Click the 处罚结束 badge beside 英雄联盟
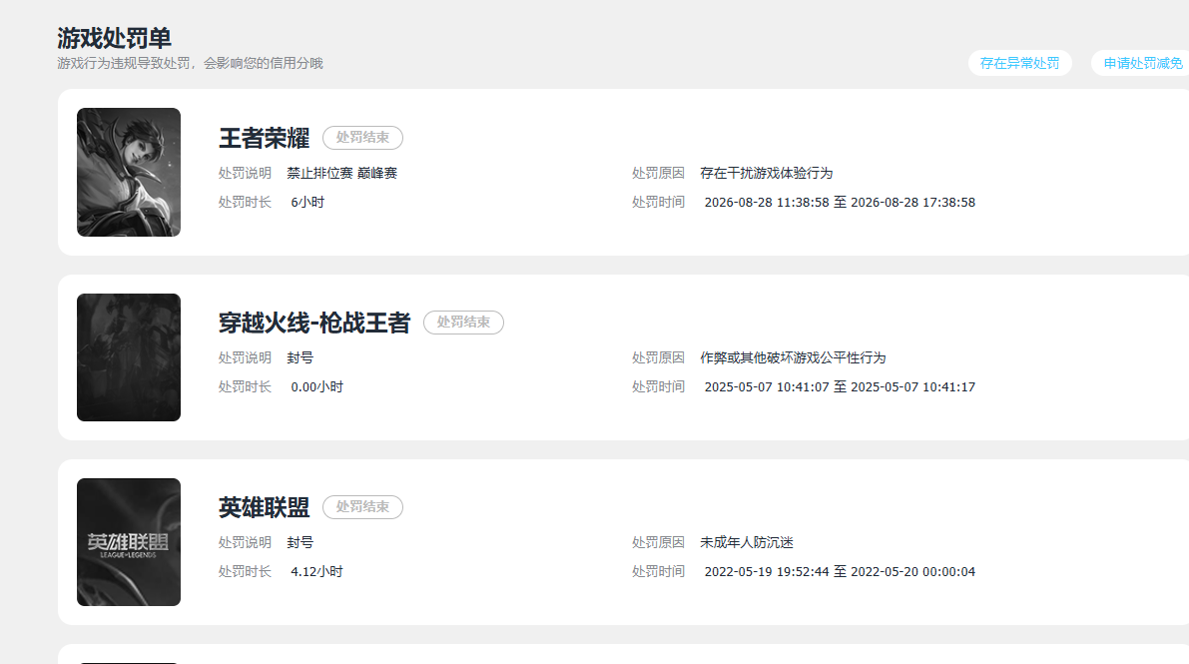The height and width of the screenshot is (664, 1189). point(362,507)
